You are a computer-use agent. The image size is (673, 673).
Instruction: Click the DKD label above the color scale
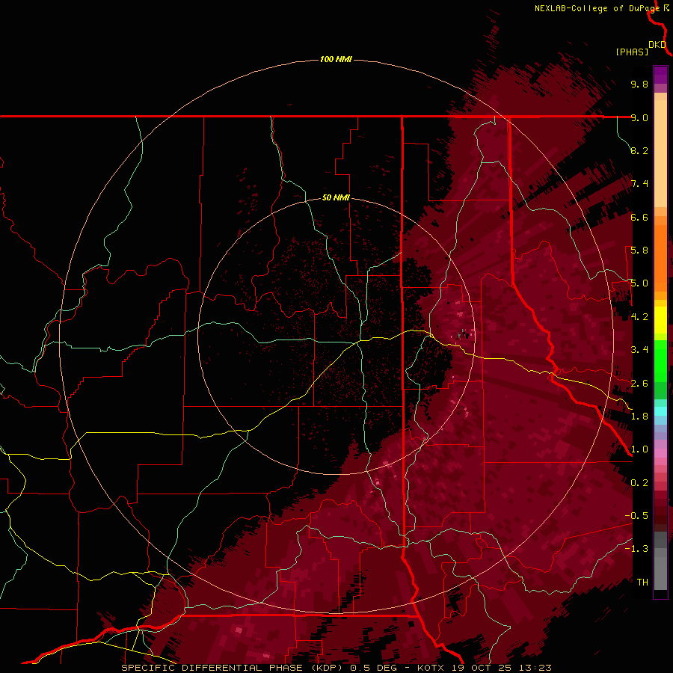[657, 45]
